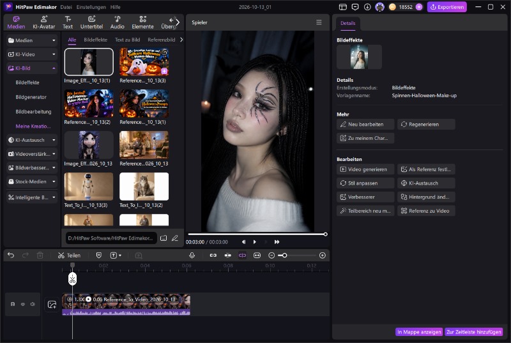Click the Teilen scissors split tool
The image size is (511, 343).
[69, 255]
